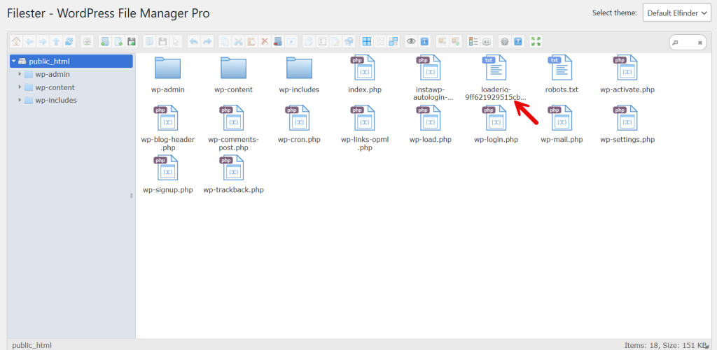Undo the last action

click(193, 41)
